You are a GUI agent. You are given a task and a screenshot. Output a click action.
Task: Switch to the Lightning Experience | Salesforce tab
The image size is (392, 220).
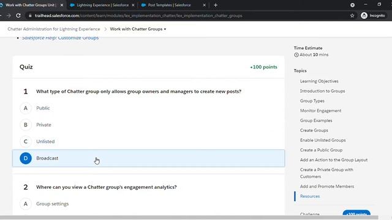pos(102,5)
